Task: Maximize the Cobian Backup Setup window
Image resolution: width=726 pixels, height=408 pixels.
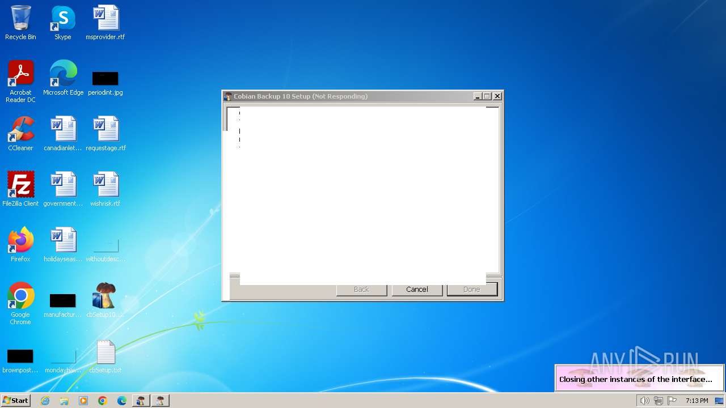Action: 487,96
